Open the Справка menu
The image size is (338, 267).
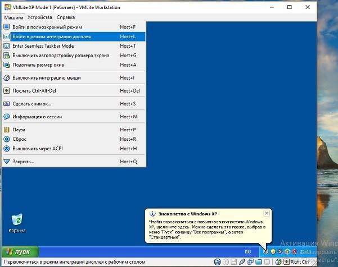coord(66,17)
